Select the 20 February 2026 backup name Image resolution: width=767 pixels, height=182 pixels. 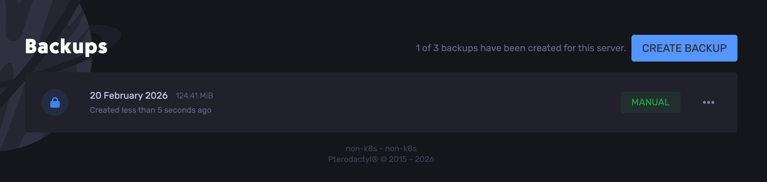tap(129, 96)
